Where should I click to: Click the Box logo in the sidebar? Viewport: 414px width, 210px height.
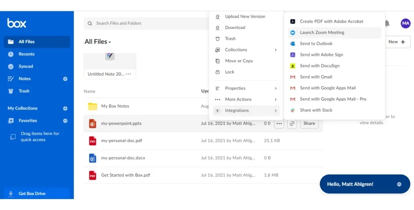(17, 23)
